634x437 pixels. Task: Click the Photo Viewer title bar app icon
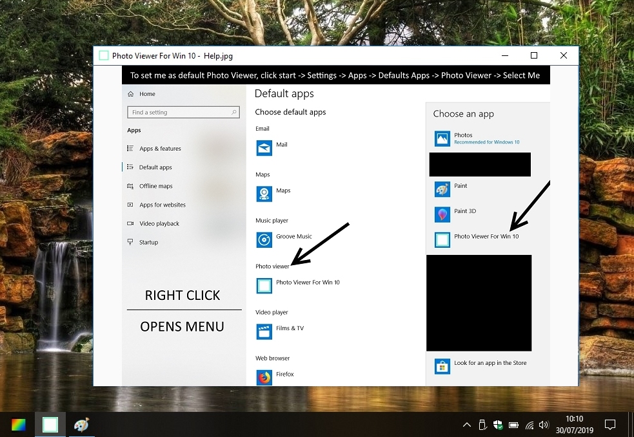(104, 56)
